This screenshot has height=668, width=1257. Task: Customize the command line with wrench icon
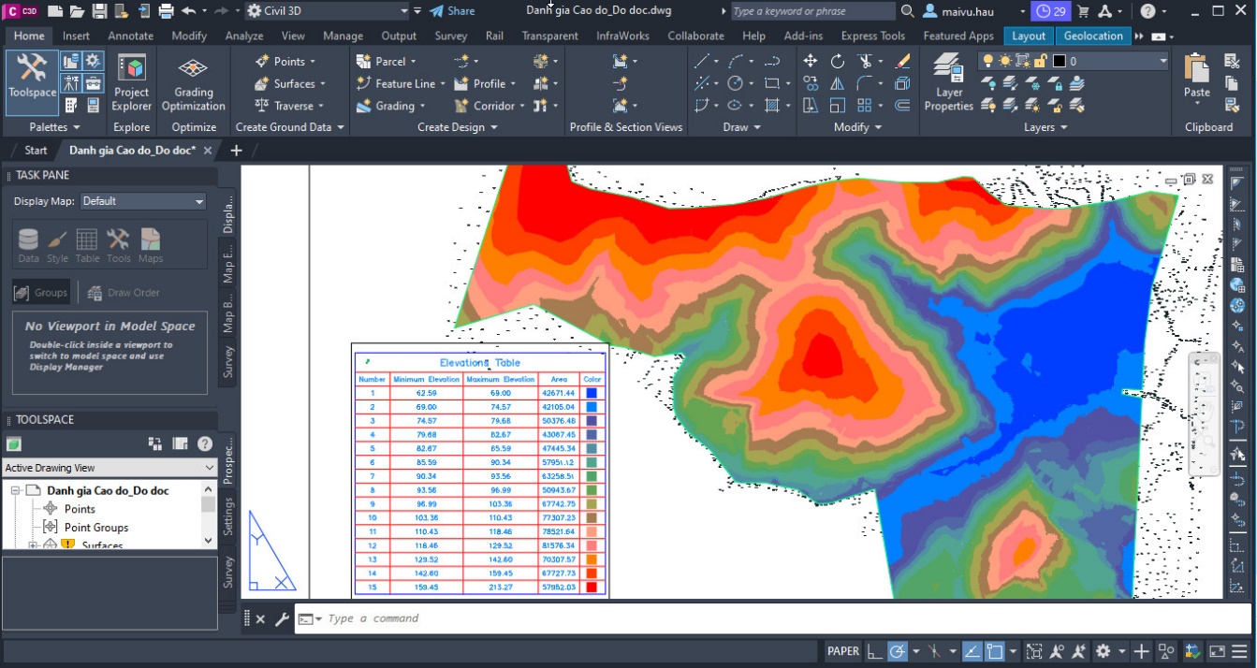click(x=282, y=618)
